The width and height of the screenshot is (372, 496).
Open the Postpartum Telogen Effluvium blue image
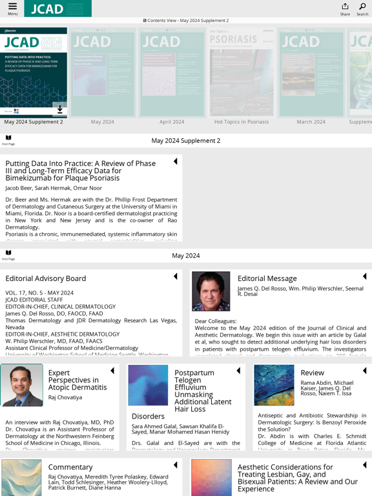(148, 386)
